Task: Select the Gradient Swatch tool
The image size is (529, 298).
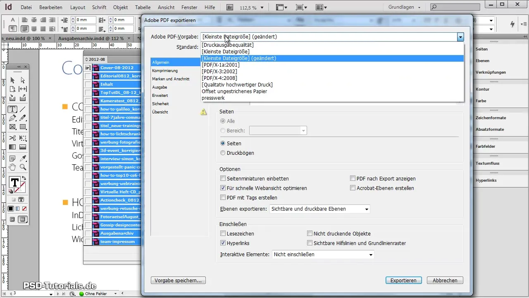Action: [12, 147]
